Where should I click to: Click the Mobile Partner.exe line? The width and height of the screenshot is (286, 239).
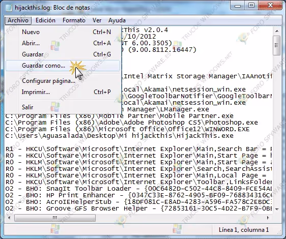pos(120,116)
